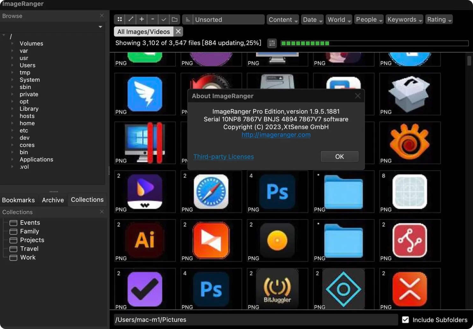Select the .vol folder in tree

coord(24,166)
